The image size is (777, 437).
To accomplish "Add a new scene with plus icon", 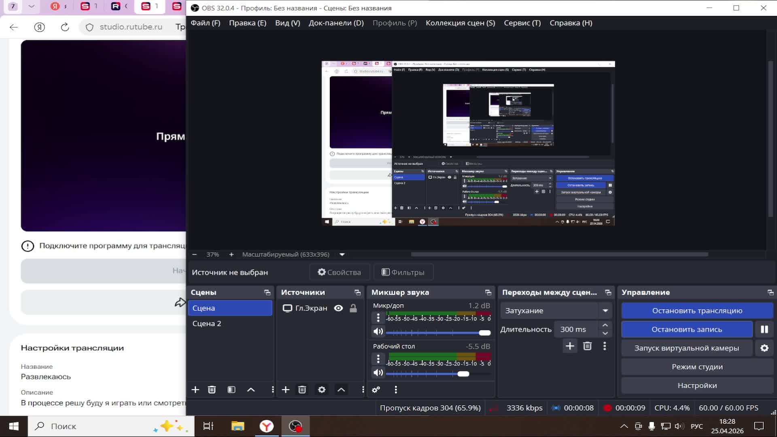I will pyautogui.click(x=195, y=390).
